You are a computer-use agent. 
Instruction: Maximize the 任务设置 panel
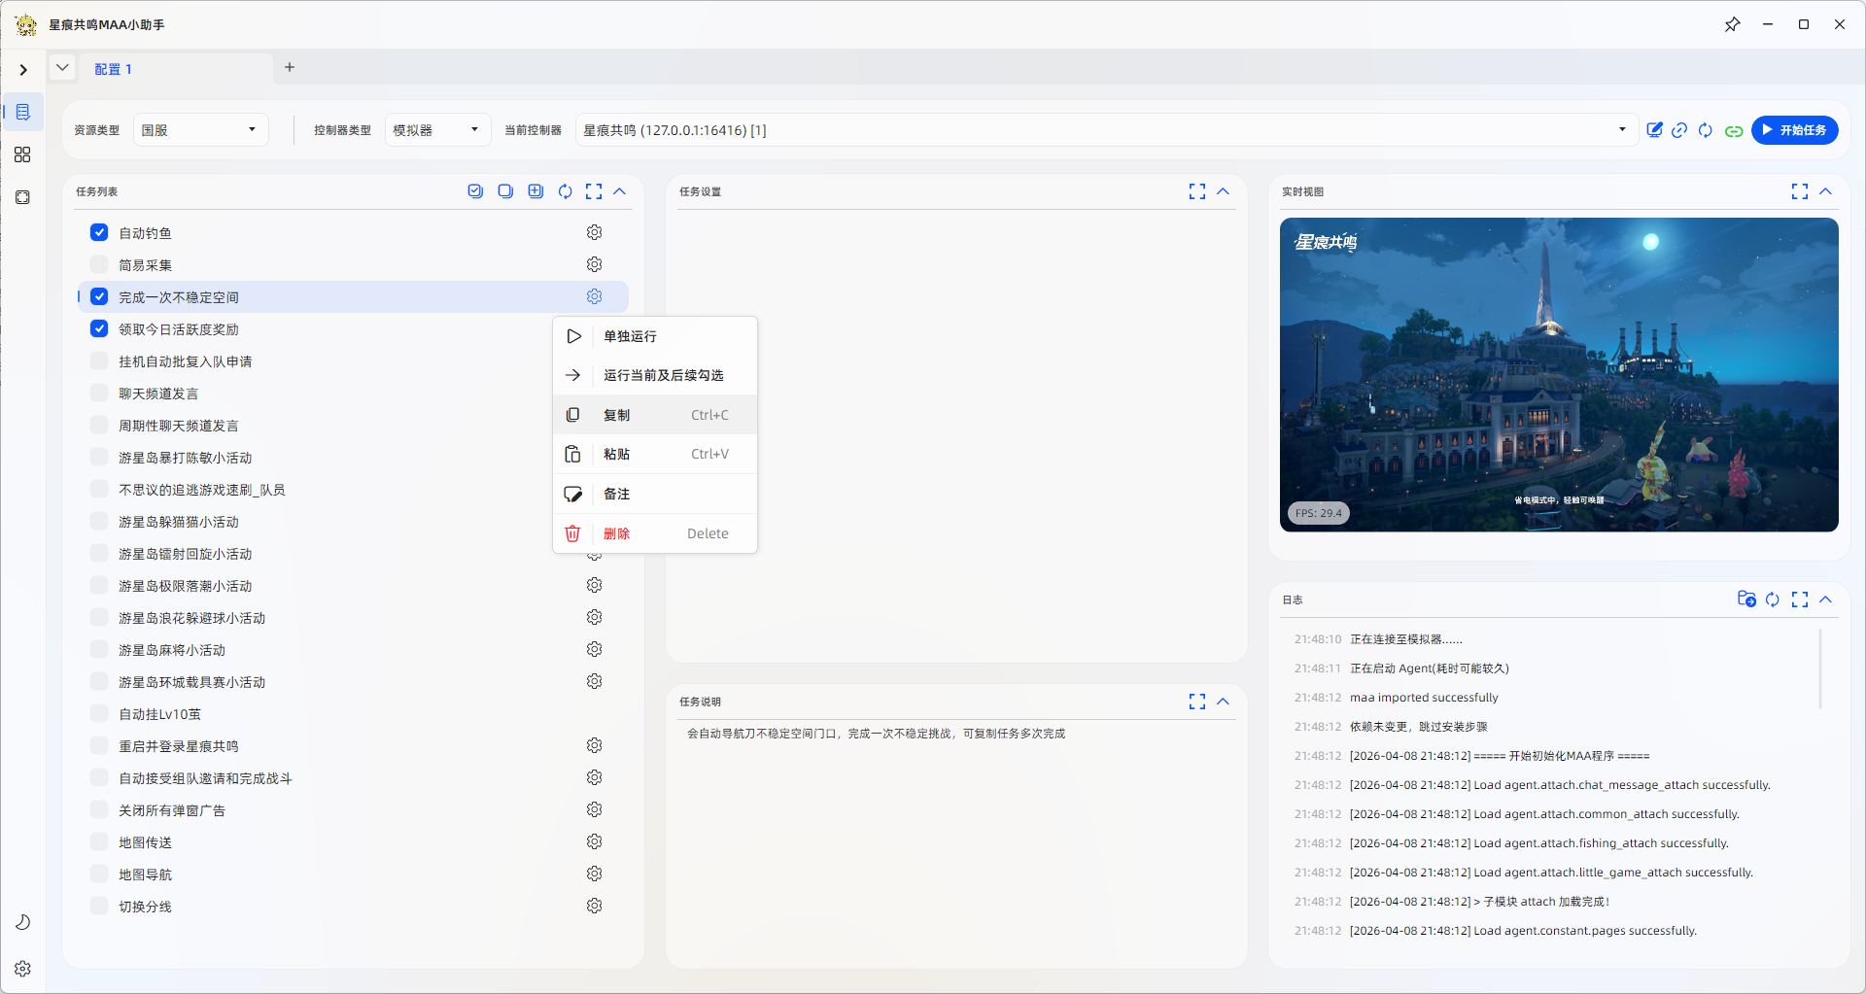pos(1197,191)
